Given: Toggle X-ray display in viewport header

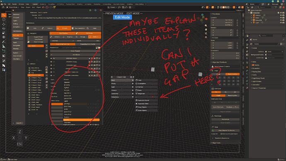Looking at the screenshot, I should (218, 7).
